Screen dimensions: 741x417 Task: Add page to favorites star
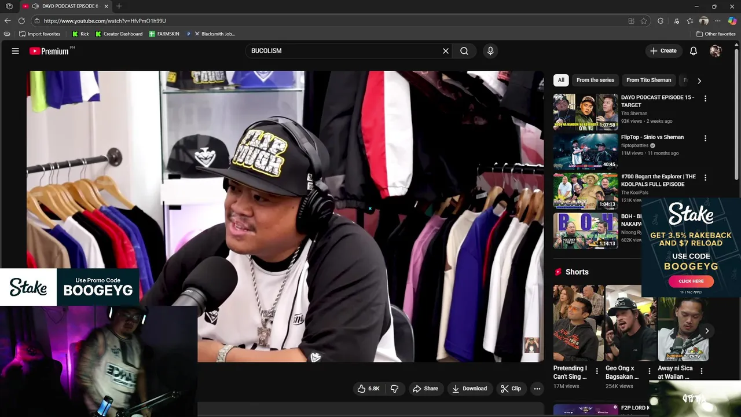coord(644,21)
